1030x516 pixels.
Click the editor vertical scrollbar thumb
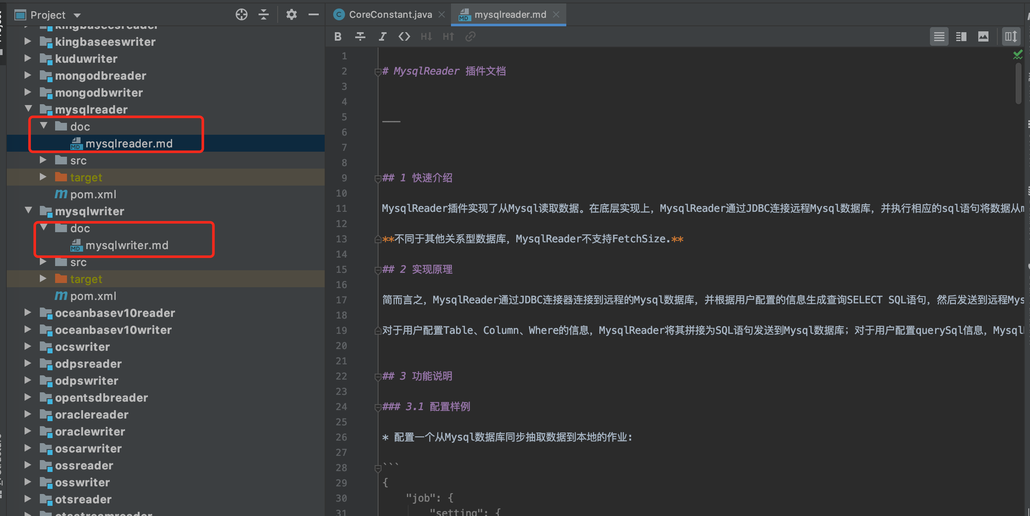tap(1018, 83)
